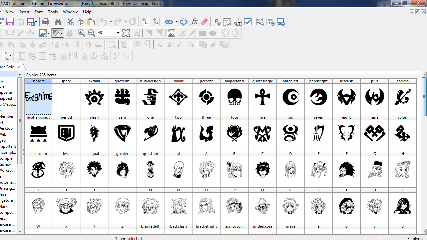Screen dimensions: 427x240
Task: Click the blue checkmark validation icon
Action: (x=248, y=22)
